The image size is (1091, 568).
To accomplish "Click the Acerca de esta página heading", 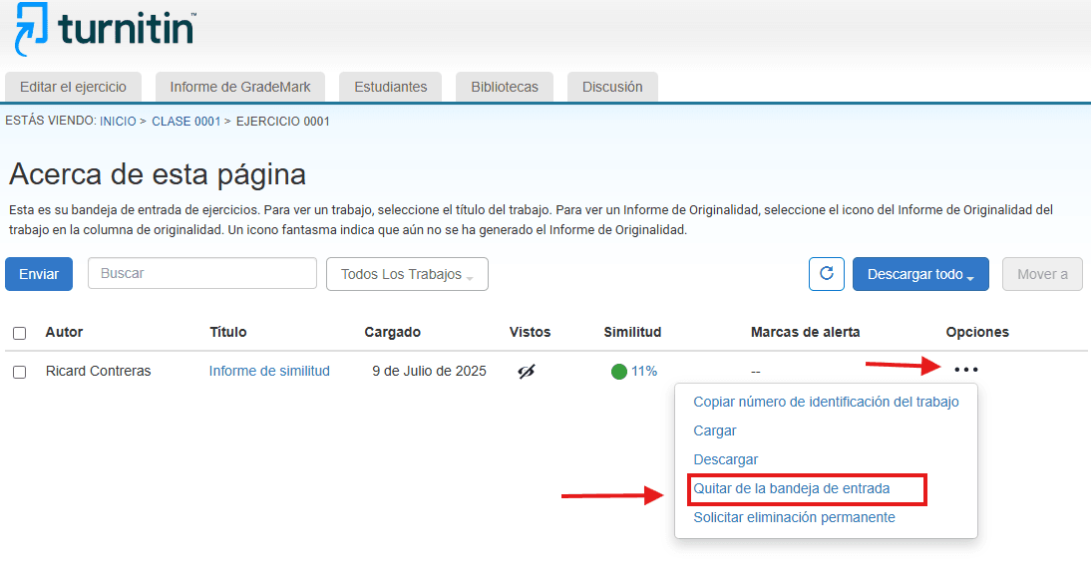I will point(158,173).
